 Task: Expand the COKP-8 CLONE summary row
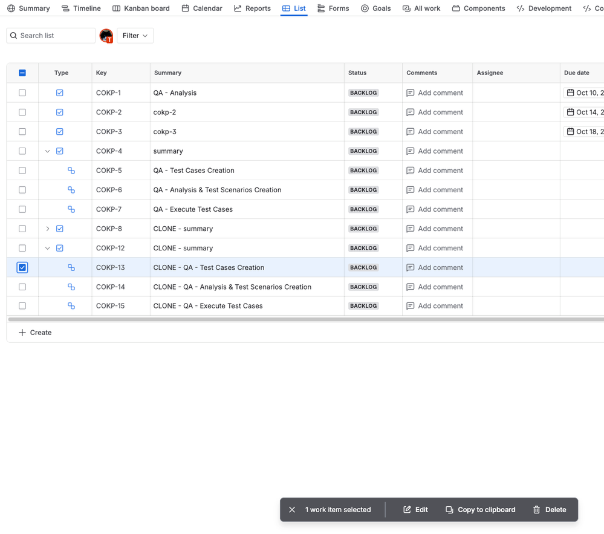click(x=47, y=229)
